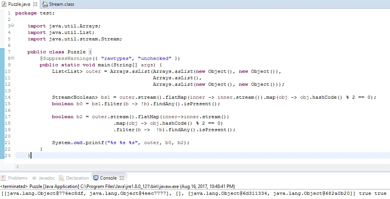Image resolution: width=390 pixels, height=199 pixels.
Task: Click the "%s %s %s" format string
Action: tap(122, 143)
